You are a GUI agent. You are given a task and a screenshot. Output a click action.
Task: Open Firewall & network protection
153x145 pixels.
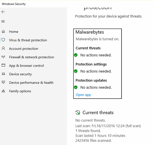pos(31,57)
